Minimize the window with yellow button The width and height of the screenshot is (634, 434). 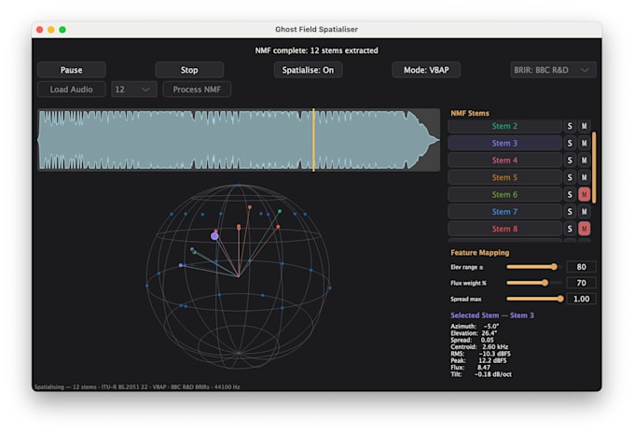pos(51,30)
